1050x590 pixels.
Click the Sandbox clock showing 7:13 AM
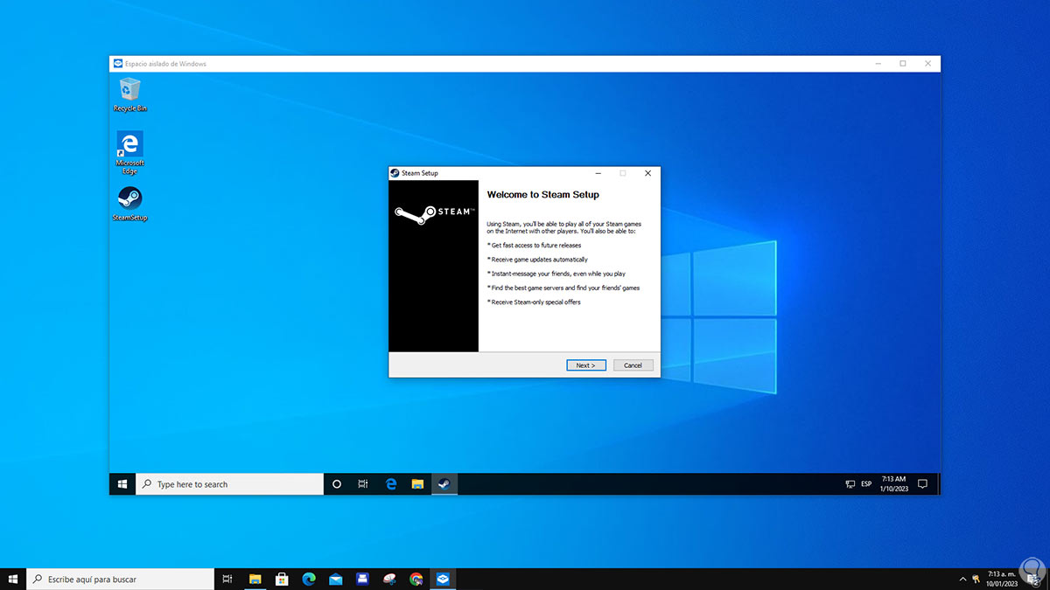coord(893,483)
